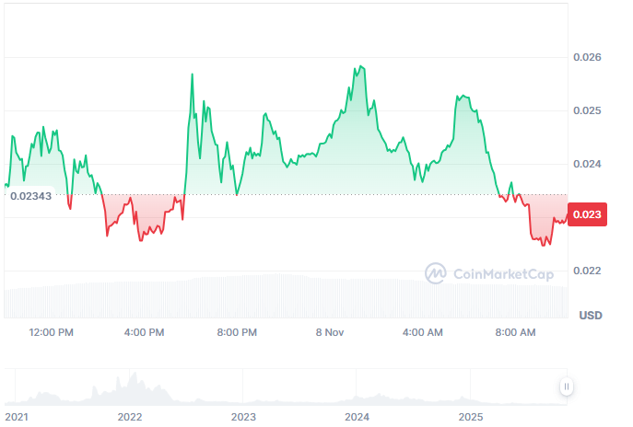Image resolution: width=633 pixels, height=427 pixels.
Task: Click the 0.025 price axis label
Action: tap(588, 110)
